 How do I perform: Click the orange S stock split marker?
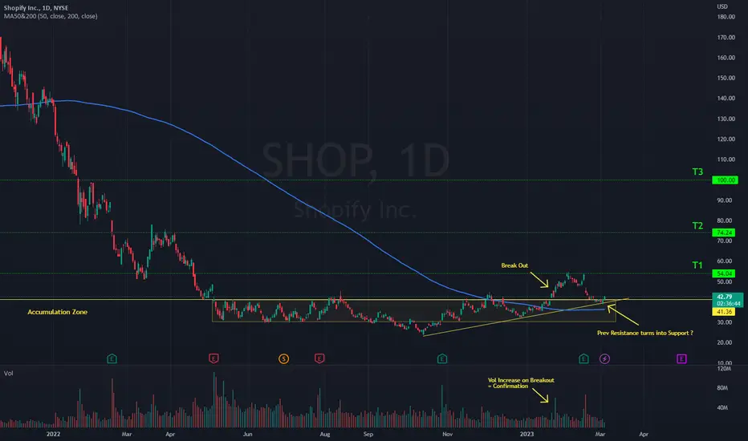283,358
